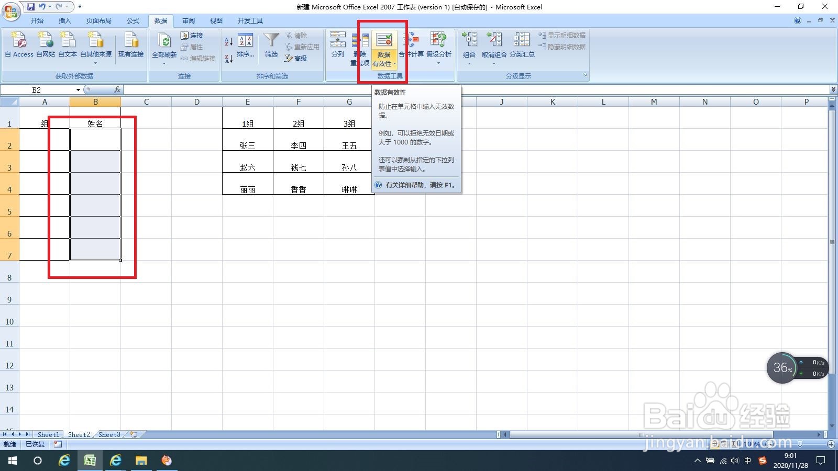The width and height of the screenshot is (838, 471).
Task: Open Excel Help question mark
Action: coord(798,21)
